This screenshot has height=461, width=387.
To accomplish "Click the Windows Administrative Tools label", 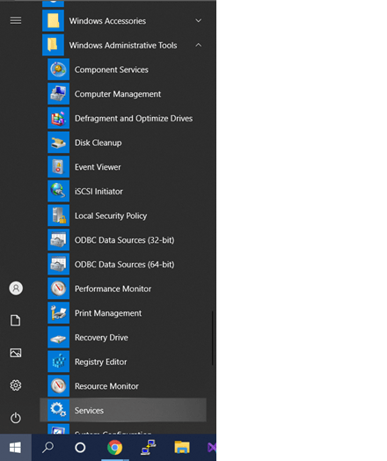I will [x=123, y=45].
